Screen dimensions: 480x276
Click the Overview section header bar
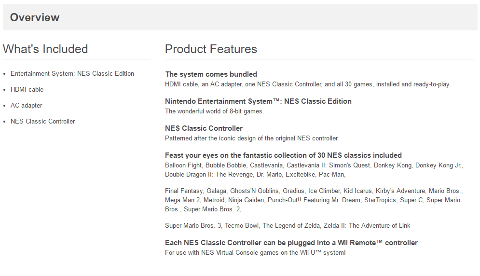[240, 17]
